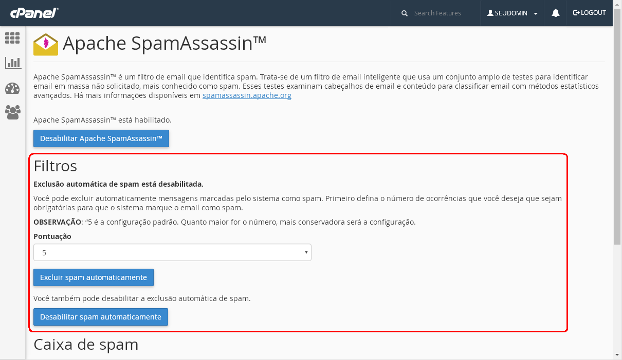Open the User Manager people icon

pos(12,112)
